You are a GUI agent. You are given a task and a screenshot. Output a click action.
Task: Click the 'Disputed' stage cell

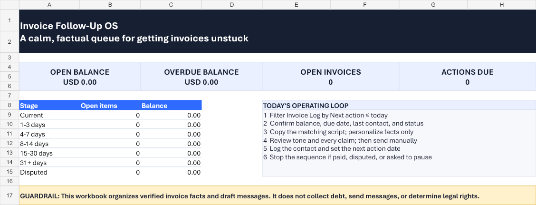(x=49, y=173)
